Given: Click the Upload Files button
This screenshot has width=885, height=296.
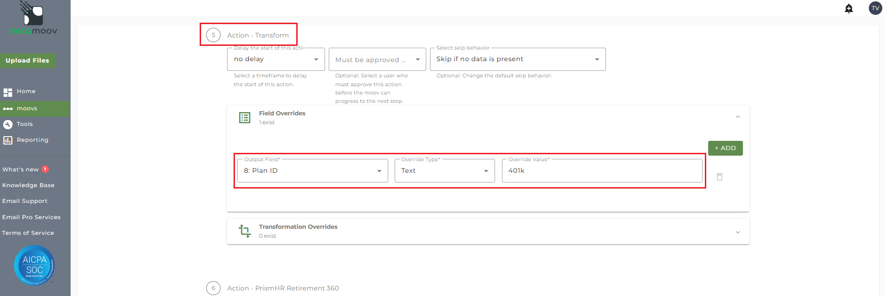Looking at the screenshot, I should click(x=27, y=61).
